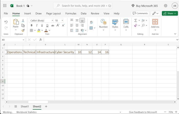Image resolution: width=179 pixels, height=114 pixels.
Task: Switch to the Formulas tab
Action: [71, 13]
